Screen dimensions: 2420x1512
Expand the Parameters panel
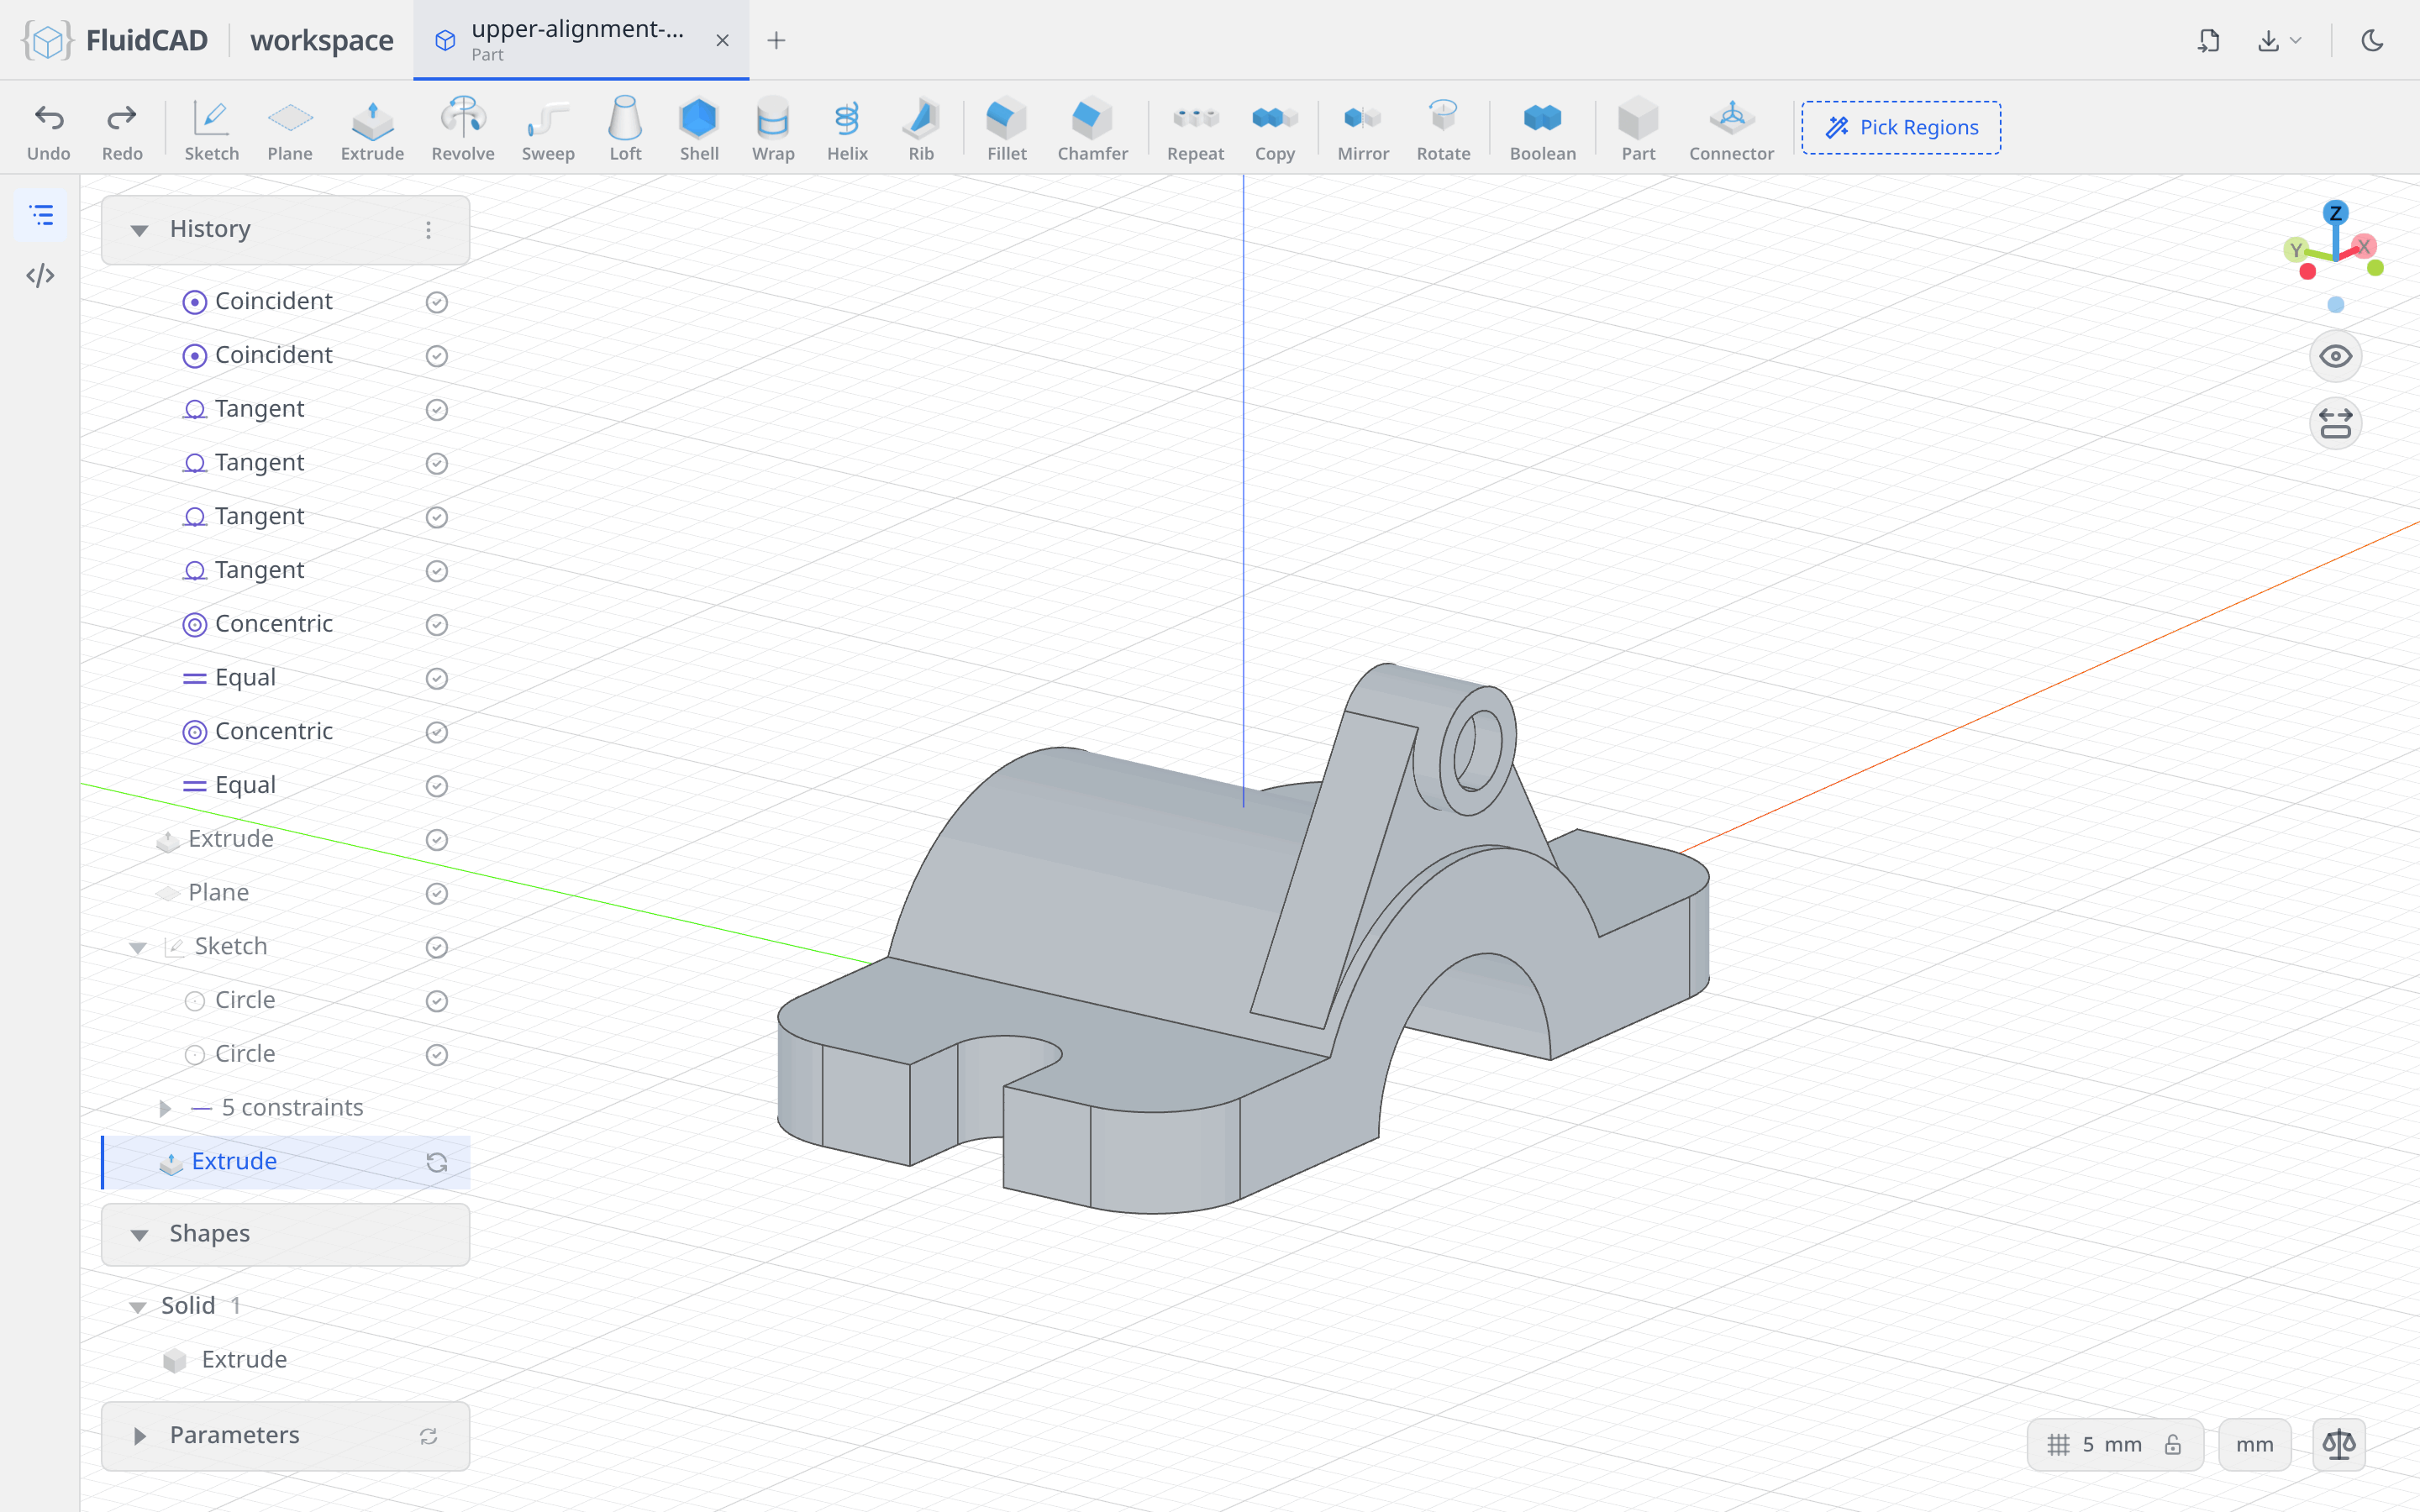coord(139,1436)
